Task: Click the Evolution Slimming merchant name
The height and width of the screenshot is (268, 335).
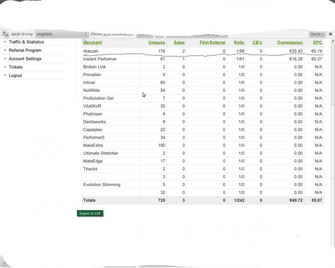Action: 101,185
